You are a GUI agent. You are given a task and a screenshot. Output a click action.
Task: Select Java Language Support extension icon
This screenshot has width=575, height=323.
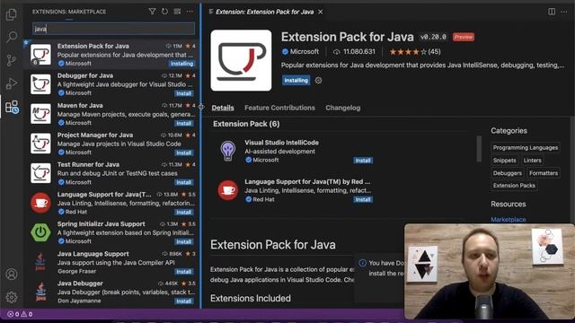(x=40, y=262)
